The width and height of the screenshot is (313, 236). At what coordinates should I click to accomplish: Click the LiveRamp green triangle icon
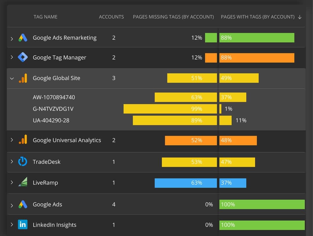click(23, 182)
